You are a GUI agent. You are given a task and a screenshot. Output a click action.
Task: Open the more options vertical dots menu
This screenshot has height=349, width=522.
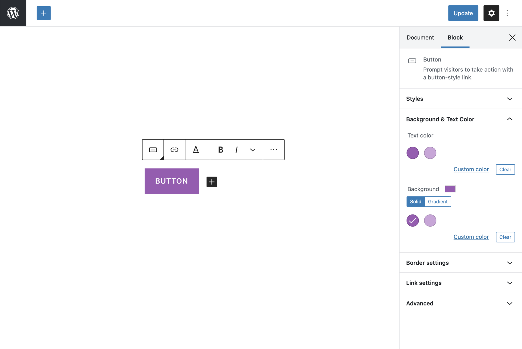coord(507,13)
